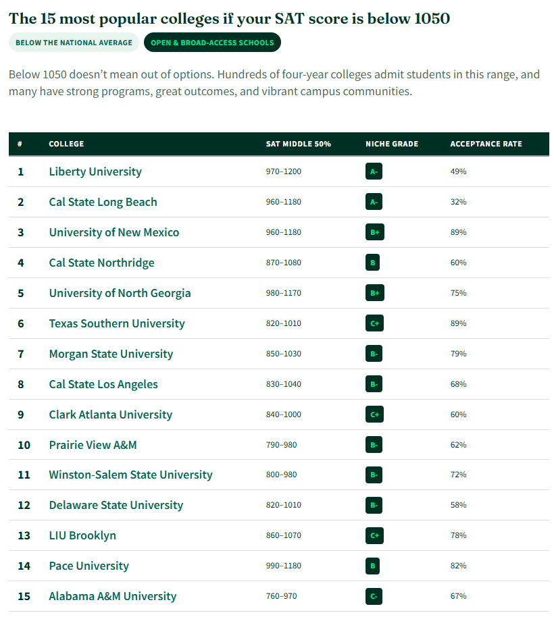This screenshot has height=617, width=554.
Task: Click the 78% acceptance rate value
Action: [x=458, y=535]
